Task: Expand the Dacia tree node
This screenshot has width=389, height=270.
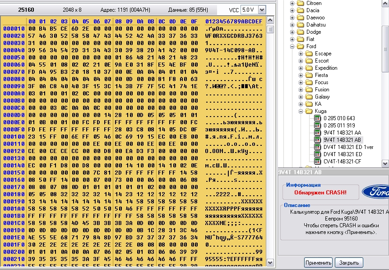Action: tap(292, 11)
